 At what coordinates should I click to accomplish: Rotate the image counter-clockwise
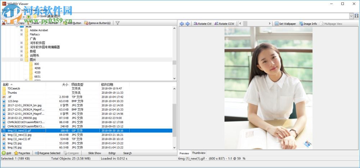pyautogui.click(x=224, y=24)
